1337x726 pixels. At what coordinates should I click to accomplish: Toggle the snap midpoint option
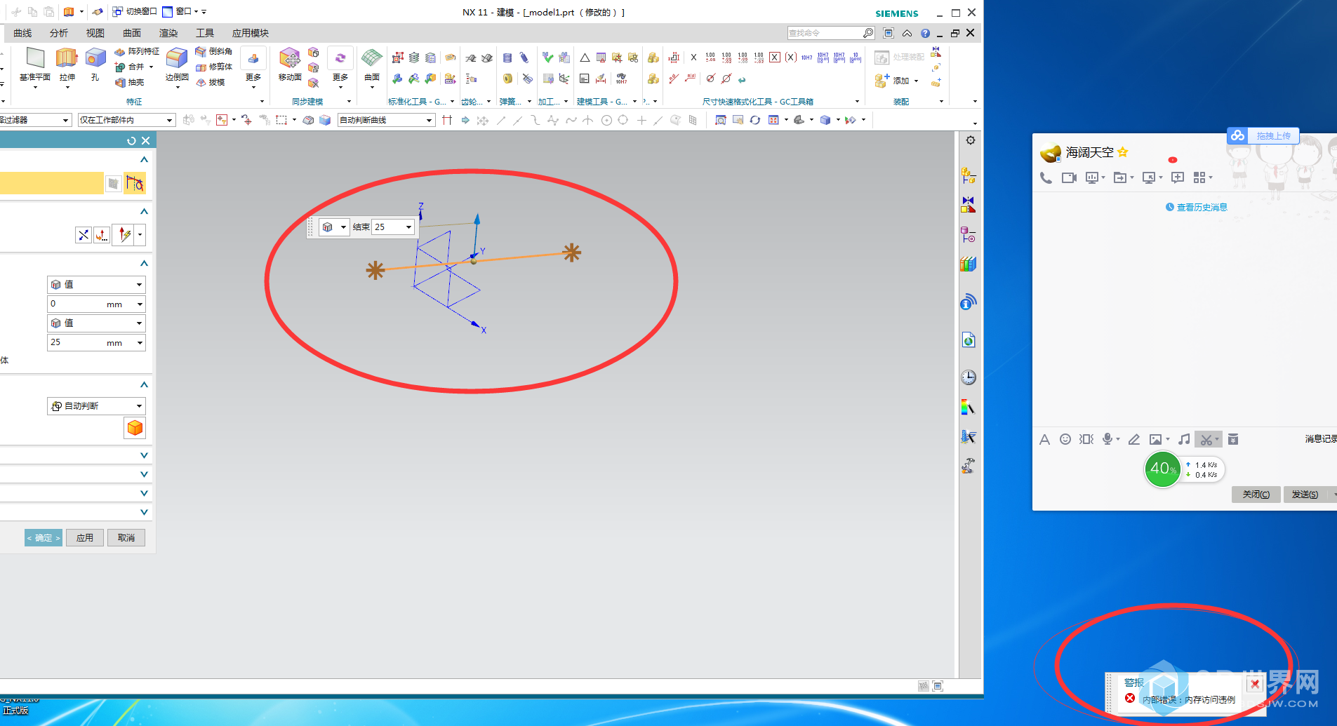[518, 120]
